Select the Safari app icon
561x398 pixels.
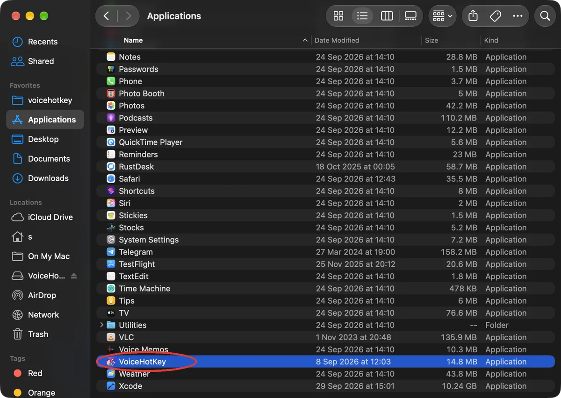pos(111,179)
